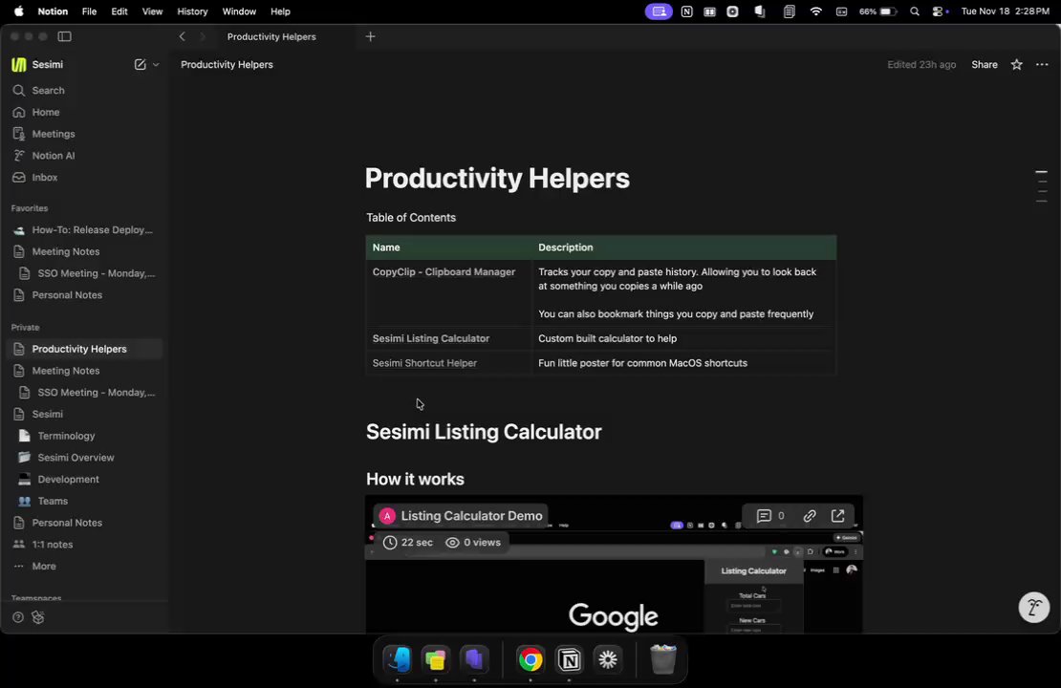Open Listing Calculator Demo in new window

point(837,515)
